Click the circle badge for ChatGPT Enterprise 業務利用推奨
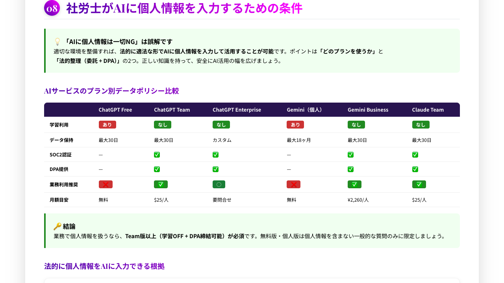The height and width of the screenshot is (283, 504). tap(219, 184)
